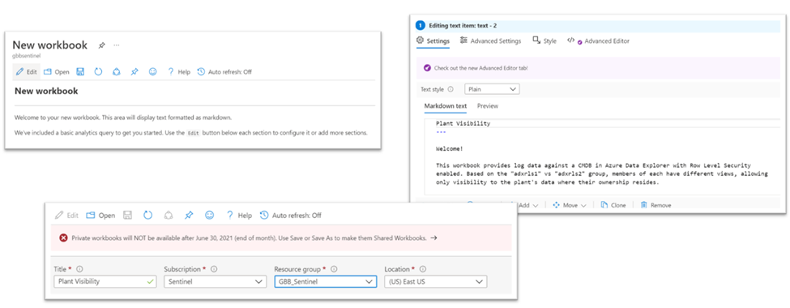Image resolution: width=790 pixels, height=308 pixels.
Task: Open the Style tab
Action: point(544,41)
